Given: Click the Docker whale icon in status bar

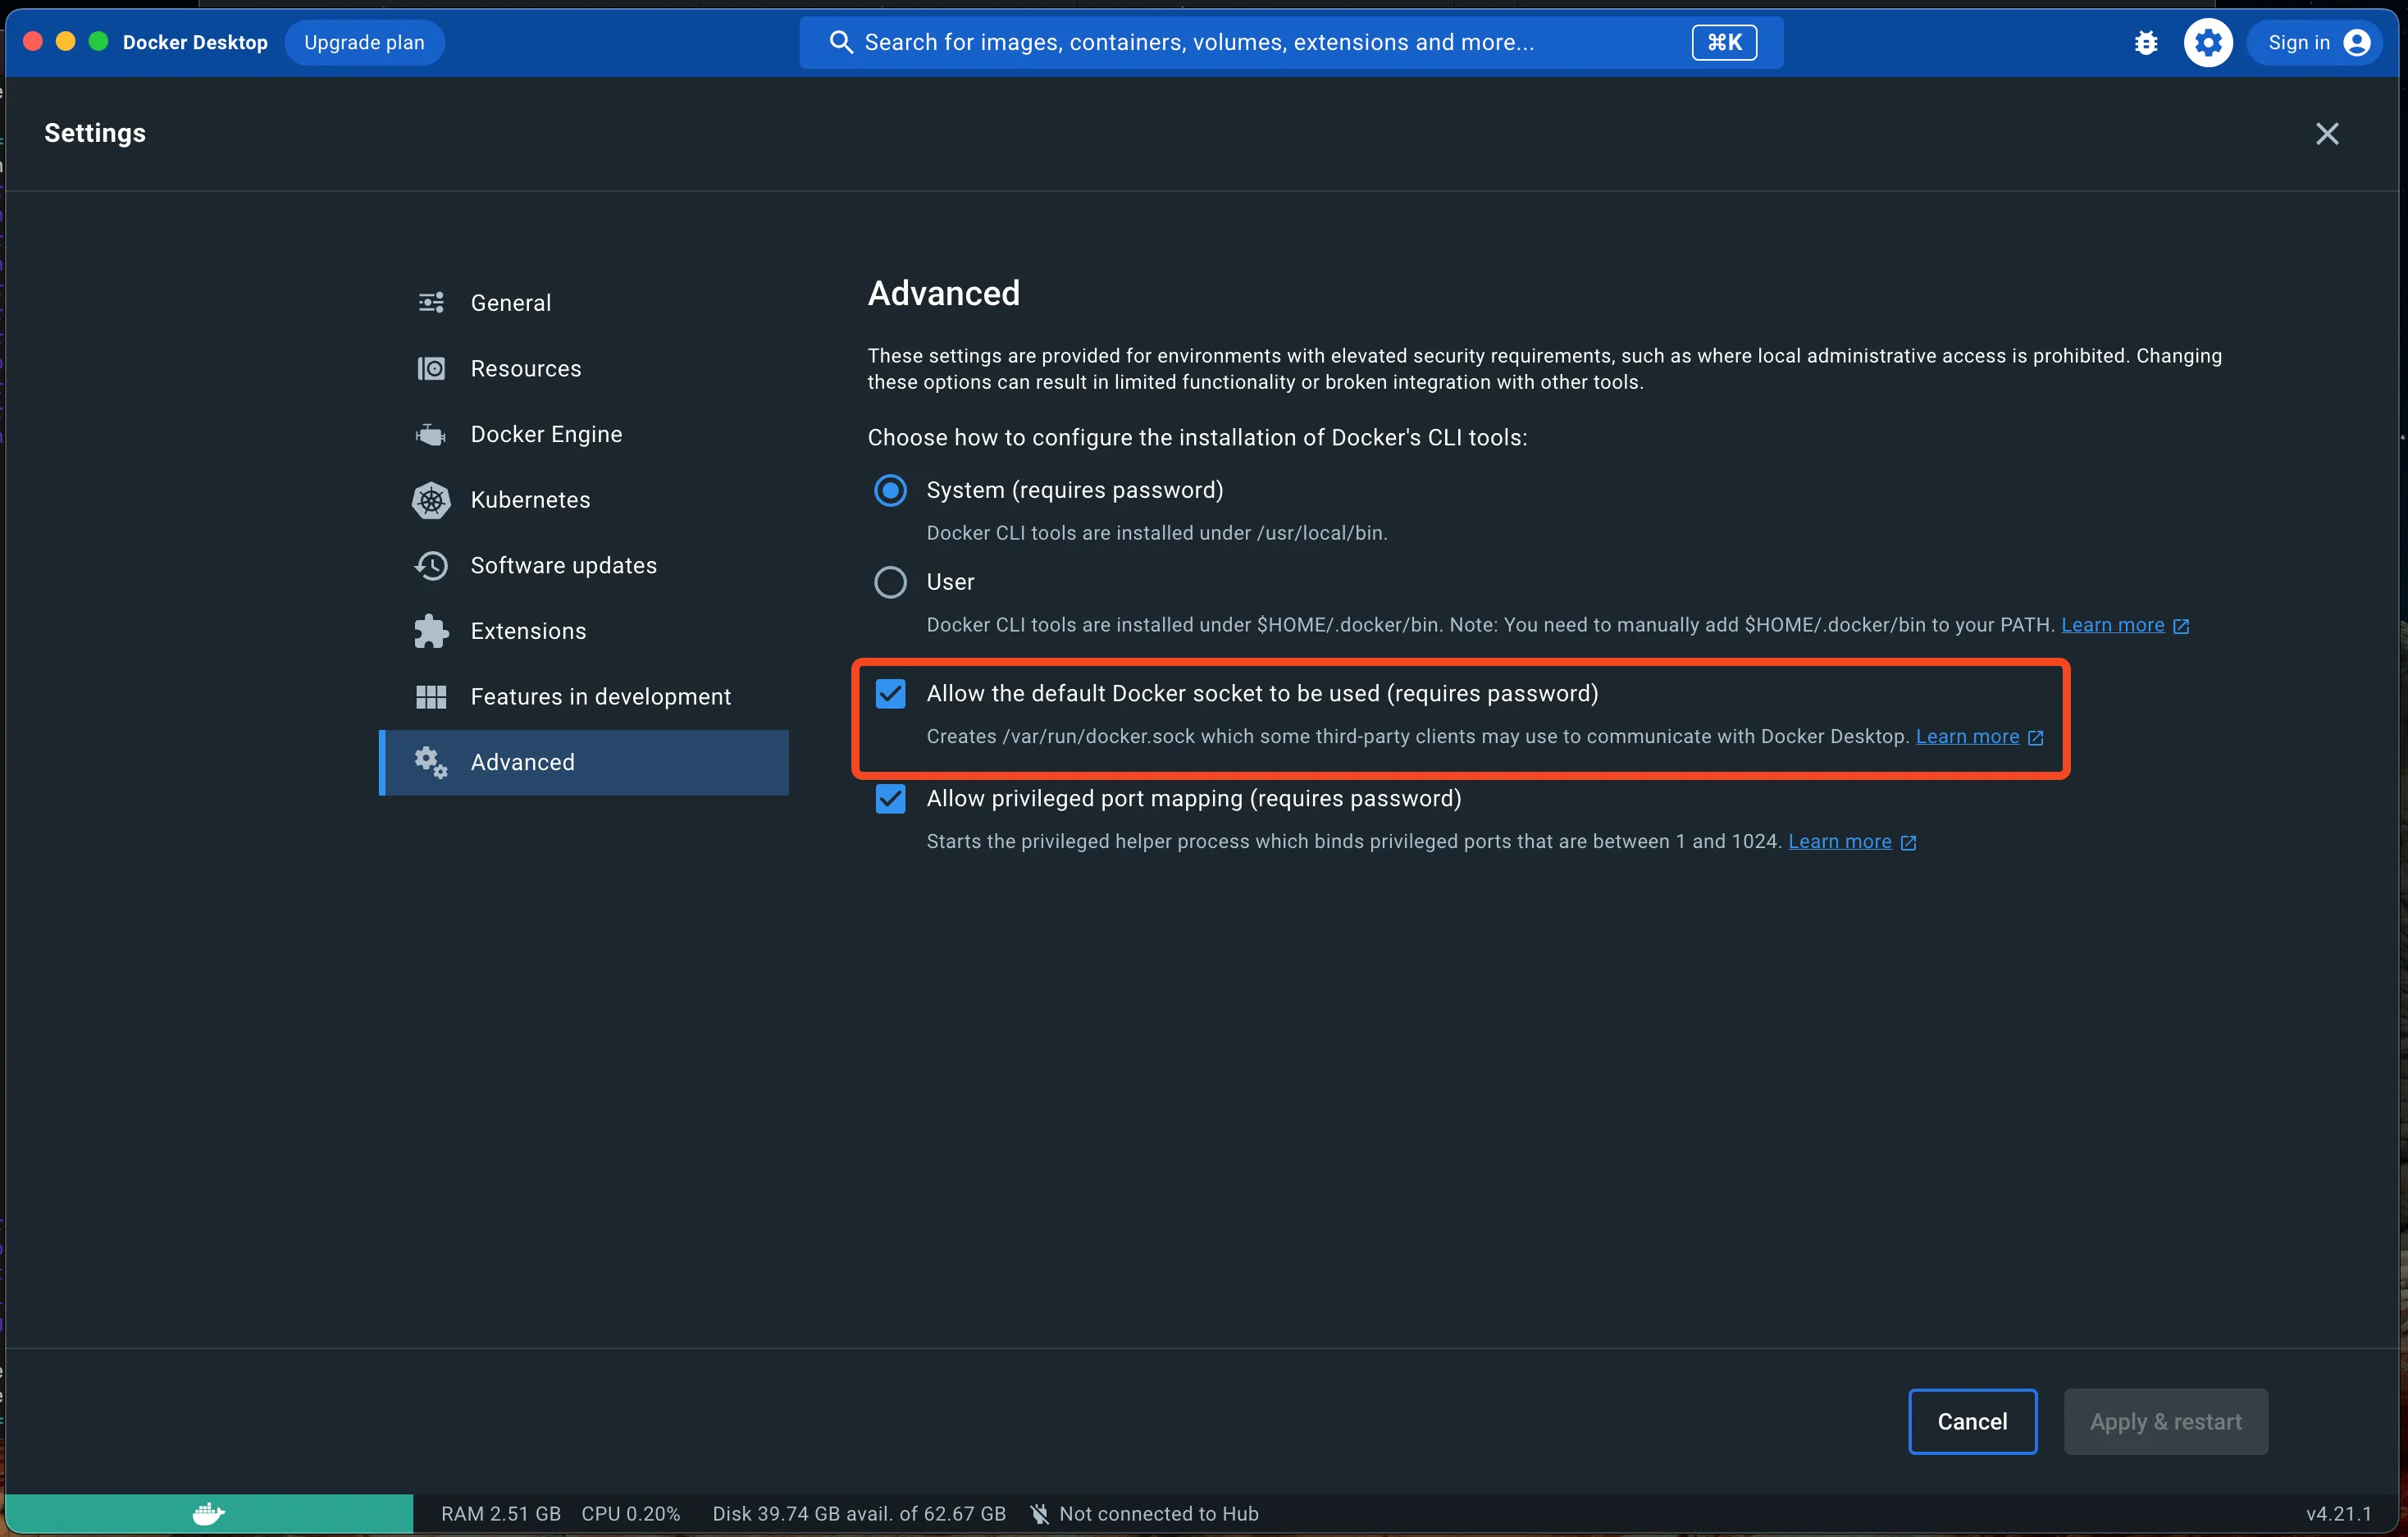Looking at the screenshot, I should (208, 1513).
